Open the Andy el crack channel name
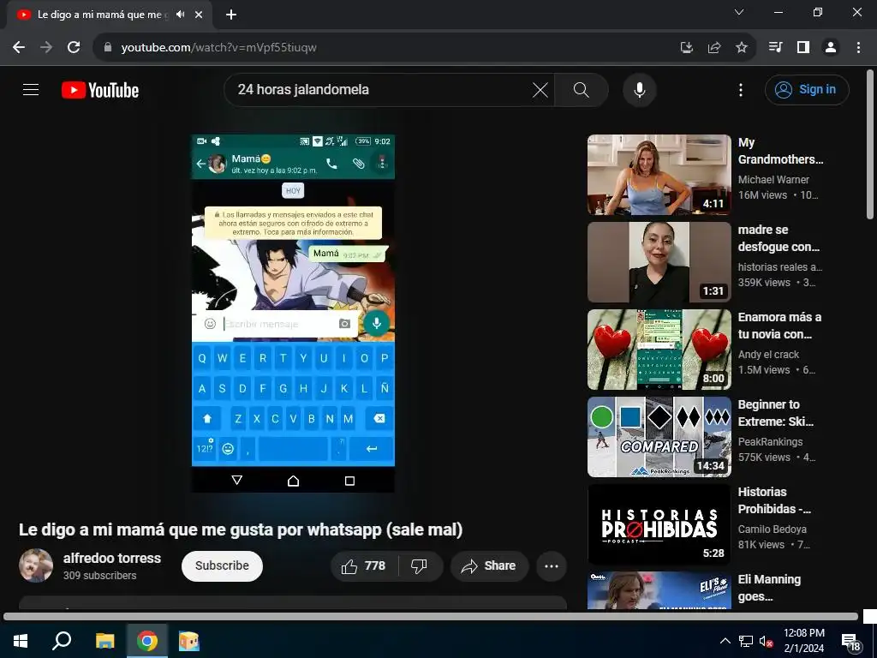The width and height of the screenshot is (877, 658). [x=768, y=354]
